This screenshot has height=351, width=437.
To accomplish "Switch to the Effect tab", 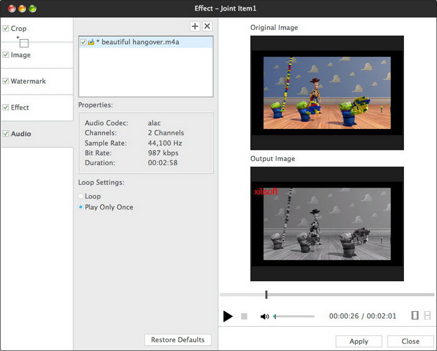I will point(20,107).
